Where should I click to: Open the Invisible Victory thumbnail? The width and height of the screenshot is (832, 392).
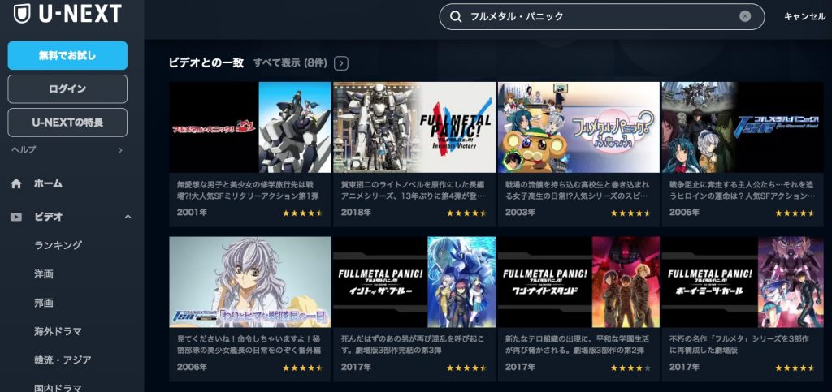click(414, 127)
